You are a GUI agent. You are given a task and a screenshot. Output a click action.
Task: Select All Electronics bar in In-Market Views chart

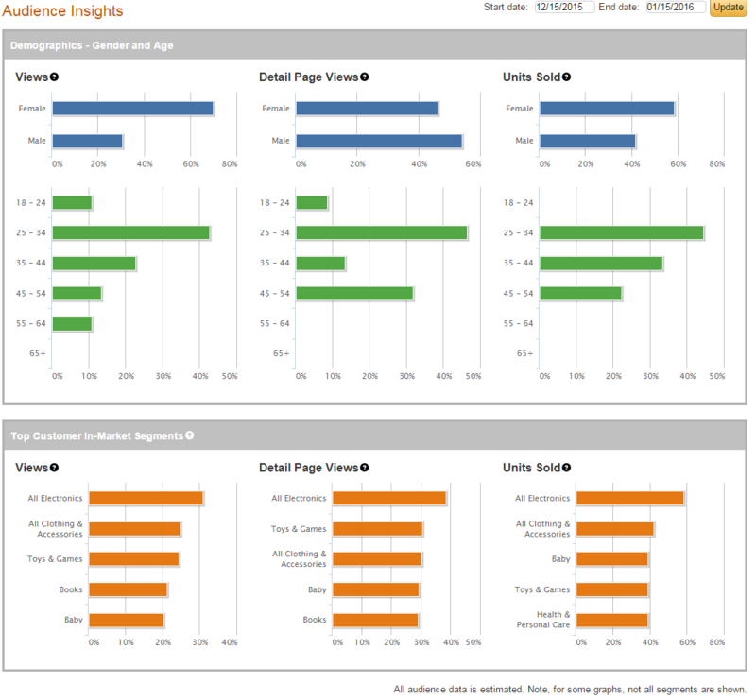[146, 498]
